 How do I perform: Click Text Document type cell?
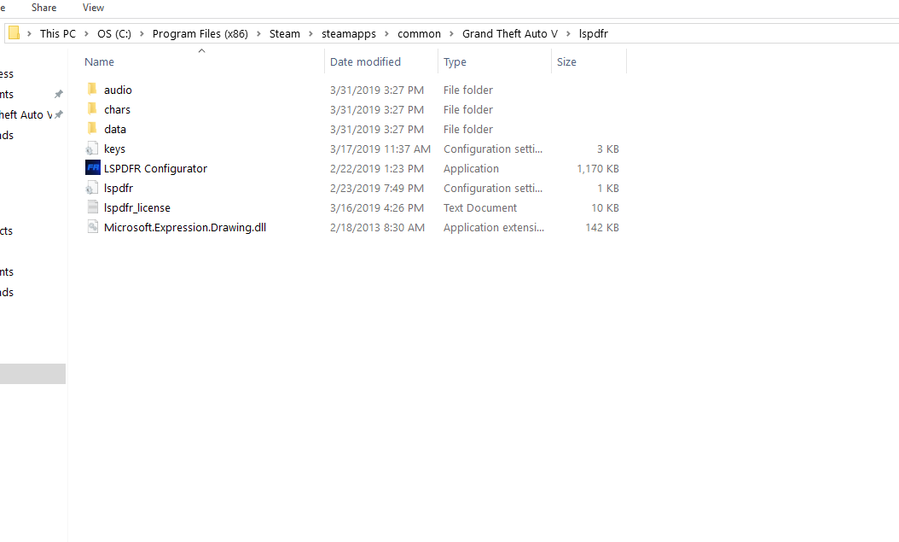coord(480,207)
